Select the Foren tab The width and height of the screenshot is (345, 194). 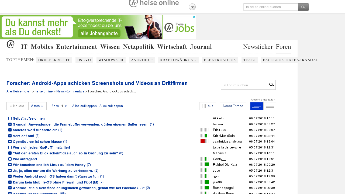point(284,47)
